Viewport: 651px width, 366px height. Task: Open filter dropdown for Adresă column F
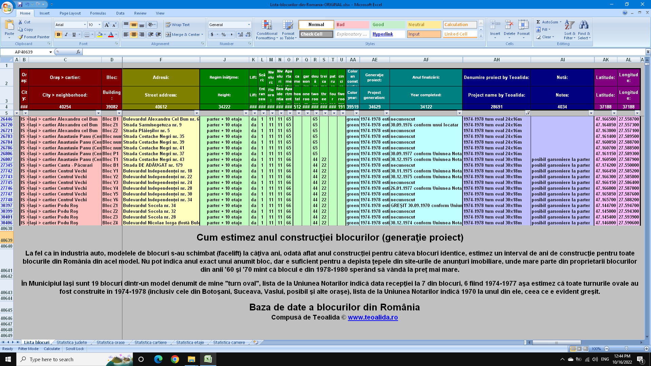pos(197,113)
